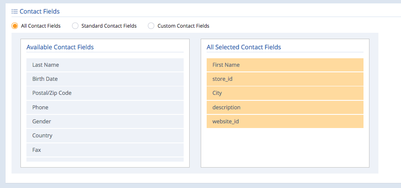The width and height of the screenshot is (401, 188).
Task: Click Birth Date in available fields
Action: [x=105, y=79]
